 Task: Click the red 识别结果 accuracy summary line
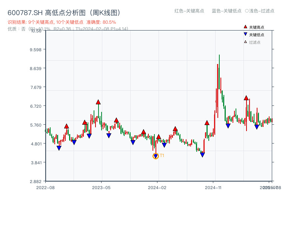(x=62, y=22)
